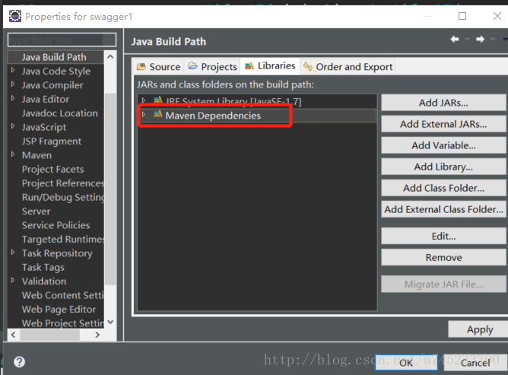Viewport: 508px width, 375px height.
Task: Remove the selected library entry
Action: 443,257
